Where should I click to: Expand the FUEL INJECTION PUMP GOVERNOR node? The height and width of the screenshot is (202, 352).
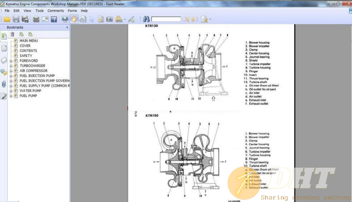pos(11,81)
